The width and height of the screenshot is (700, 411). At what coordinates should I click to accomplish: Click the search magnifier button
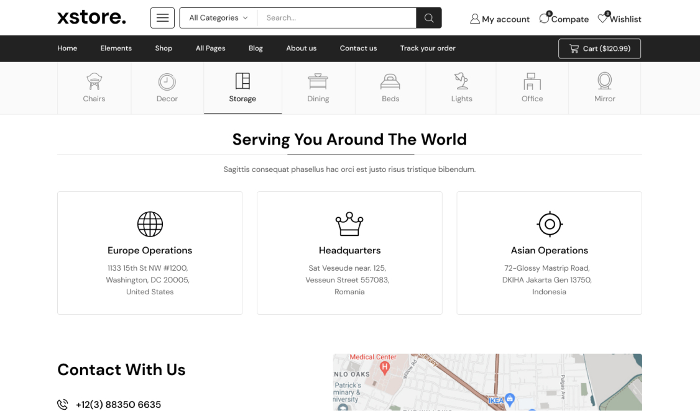429,18
